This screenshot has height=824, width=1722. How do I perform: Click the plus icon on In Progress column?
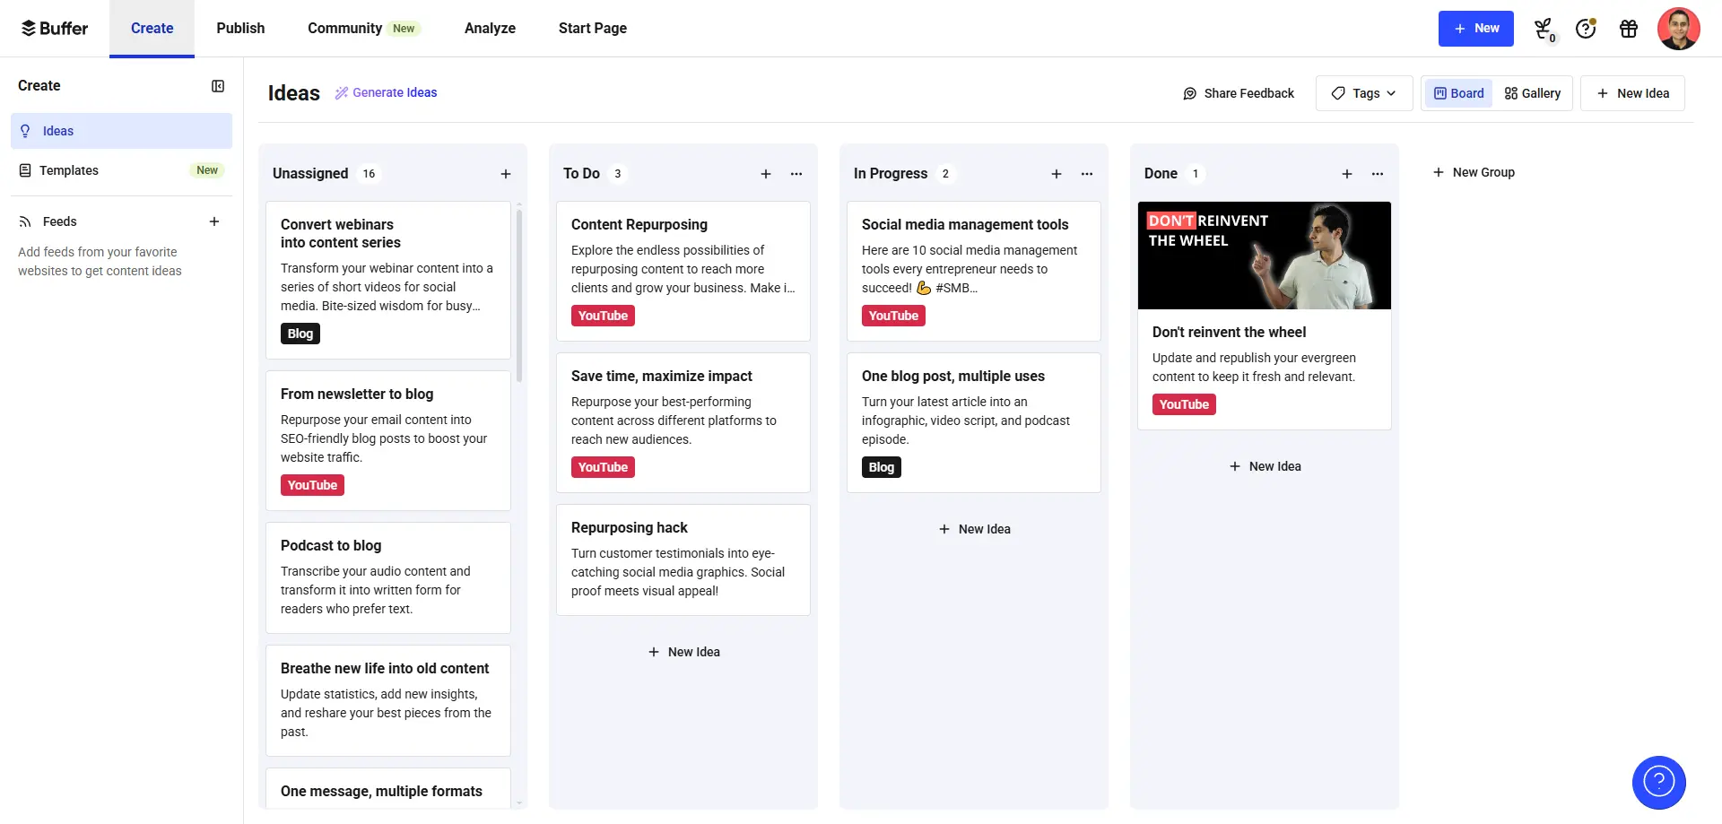tap(1057, 174)
